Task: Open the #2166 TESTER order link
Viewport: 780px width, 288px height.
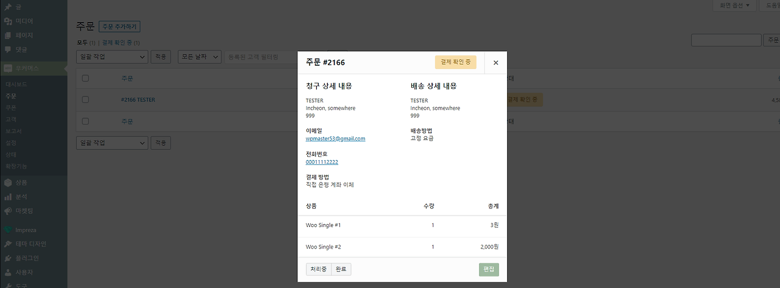Action: [x=138, y=99]
